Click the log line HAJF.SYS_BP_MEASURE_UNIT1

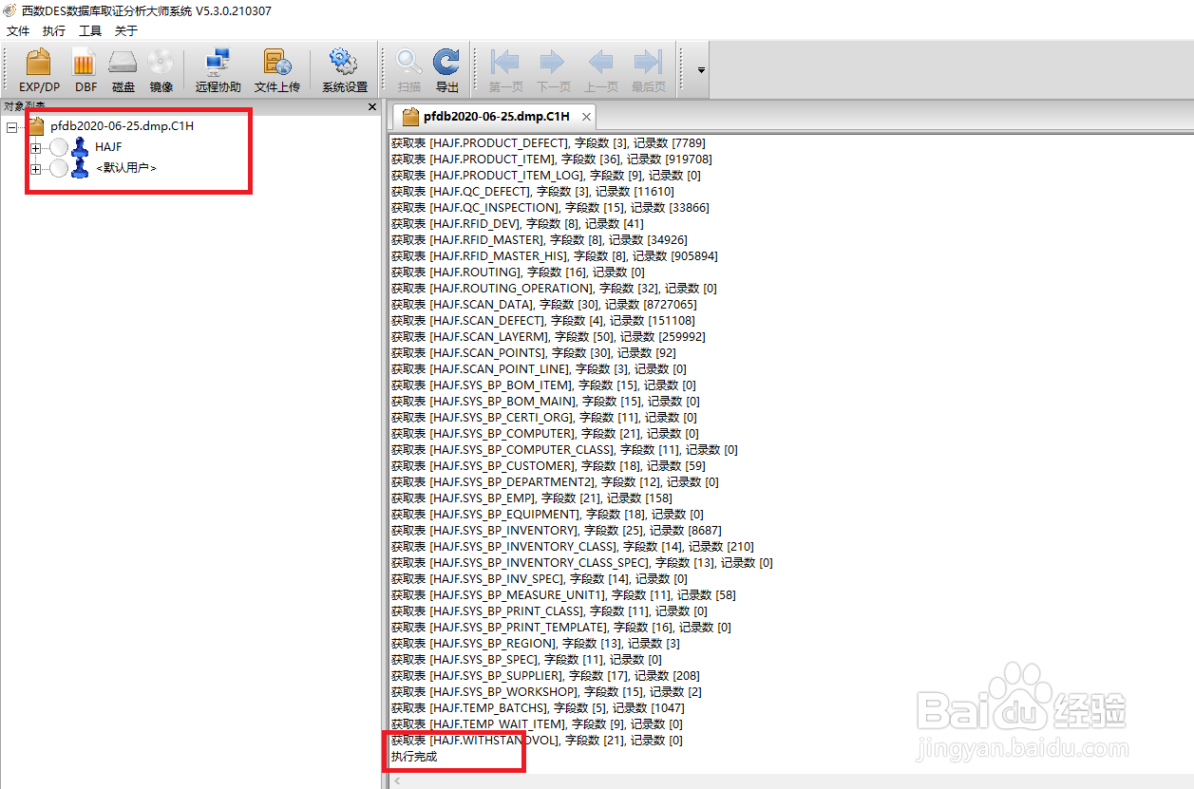[564, 594]
